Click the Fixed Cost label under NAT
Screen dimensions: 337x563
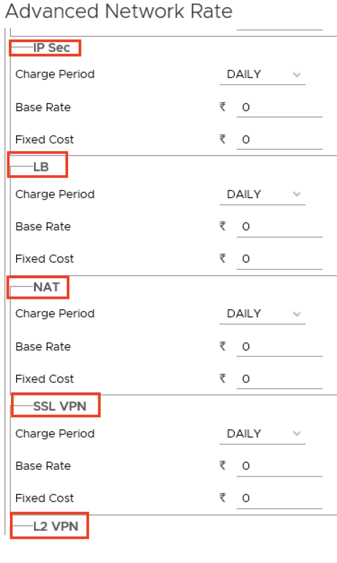point(44,379)
